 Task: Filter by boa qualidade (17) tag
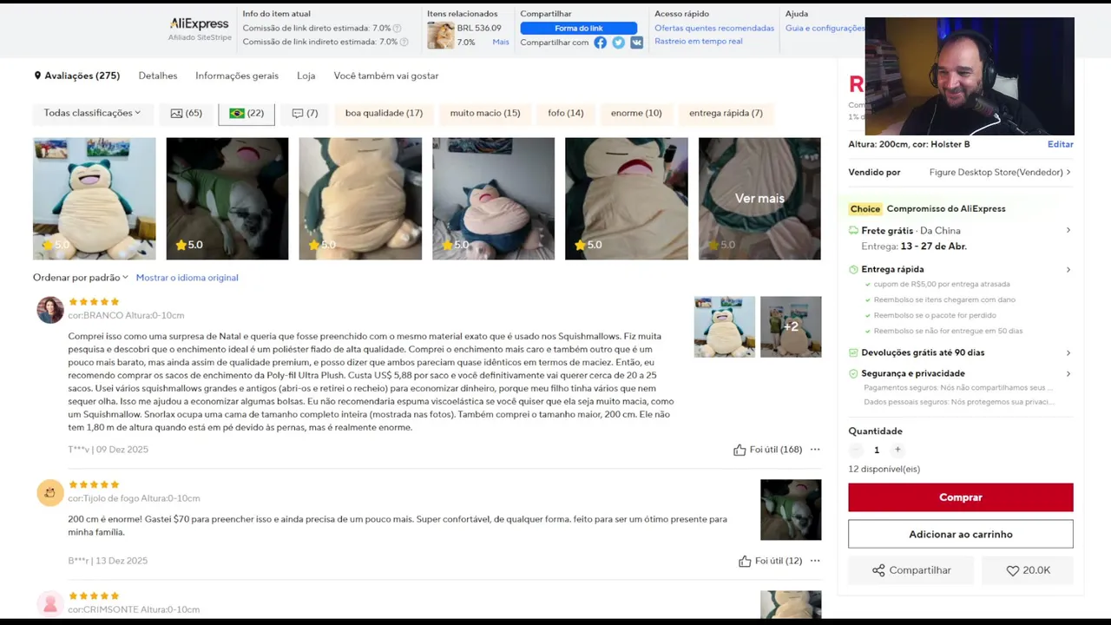click(384, 113)
